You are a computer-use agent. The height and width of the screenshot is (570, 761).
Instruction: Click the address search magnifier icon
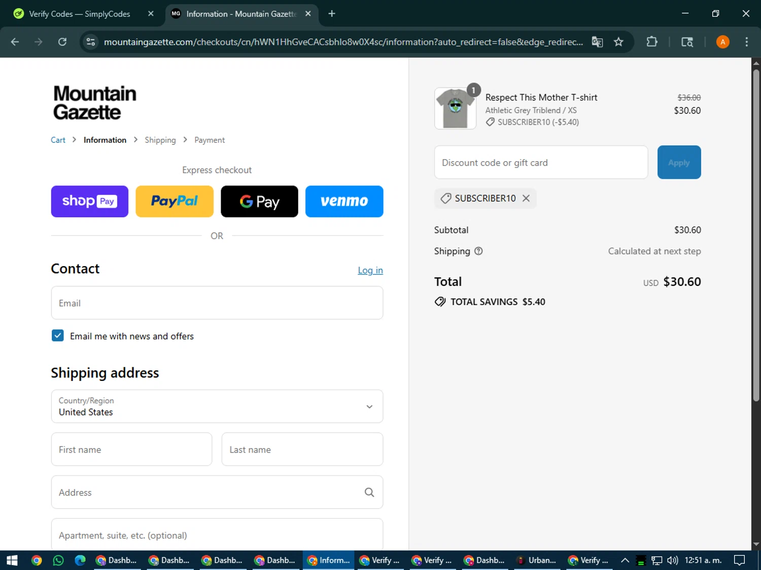pyautogui.click(x=369, y=492)
